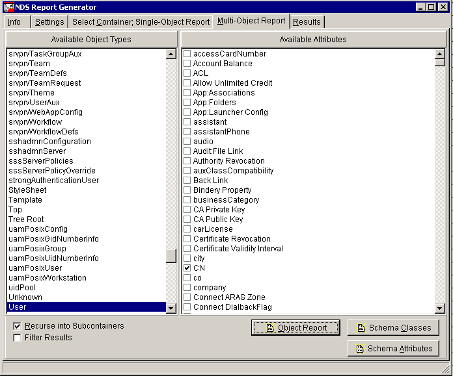This screenshot has height=376, width=453.
Task: Click the document icon on Schema Classes button
Action: tap(361, 328)
